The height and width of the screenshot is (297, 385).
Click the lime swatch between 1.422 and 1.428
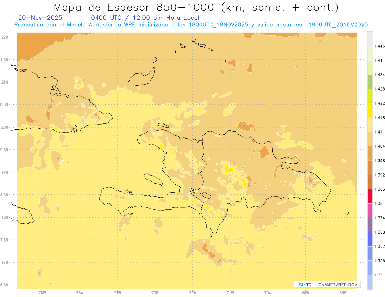[x=370, y=96]
